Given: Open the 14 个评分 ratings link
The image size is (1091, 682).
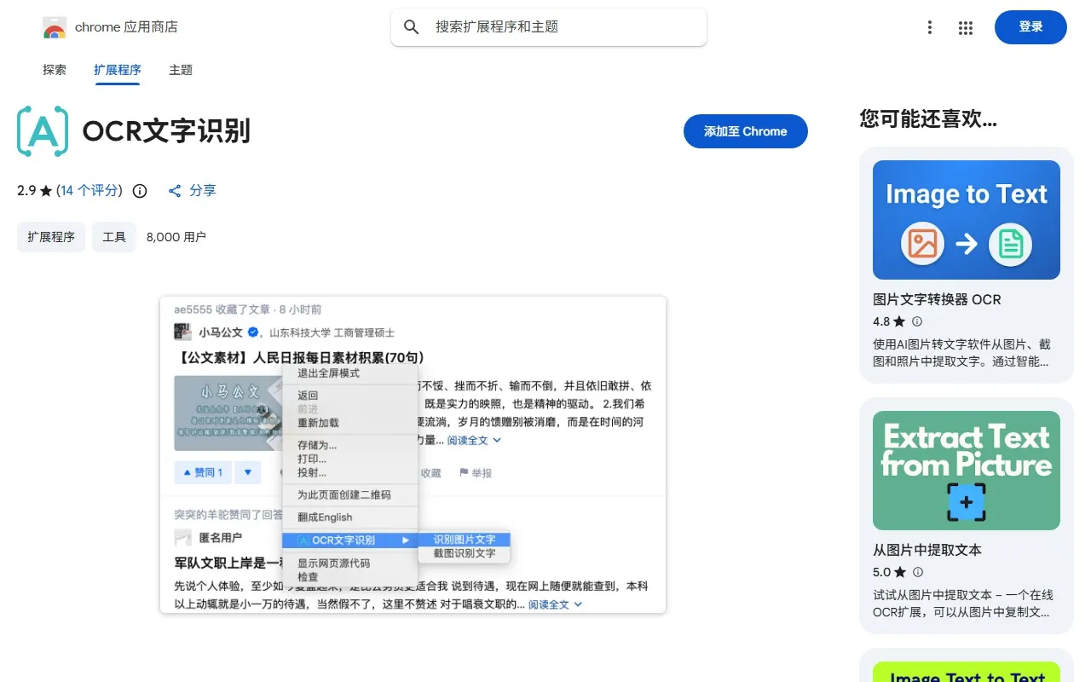Looking at the screenshot, I should pos(89,191).
